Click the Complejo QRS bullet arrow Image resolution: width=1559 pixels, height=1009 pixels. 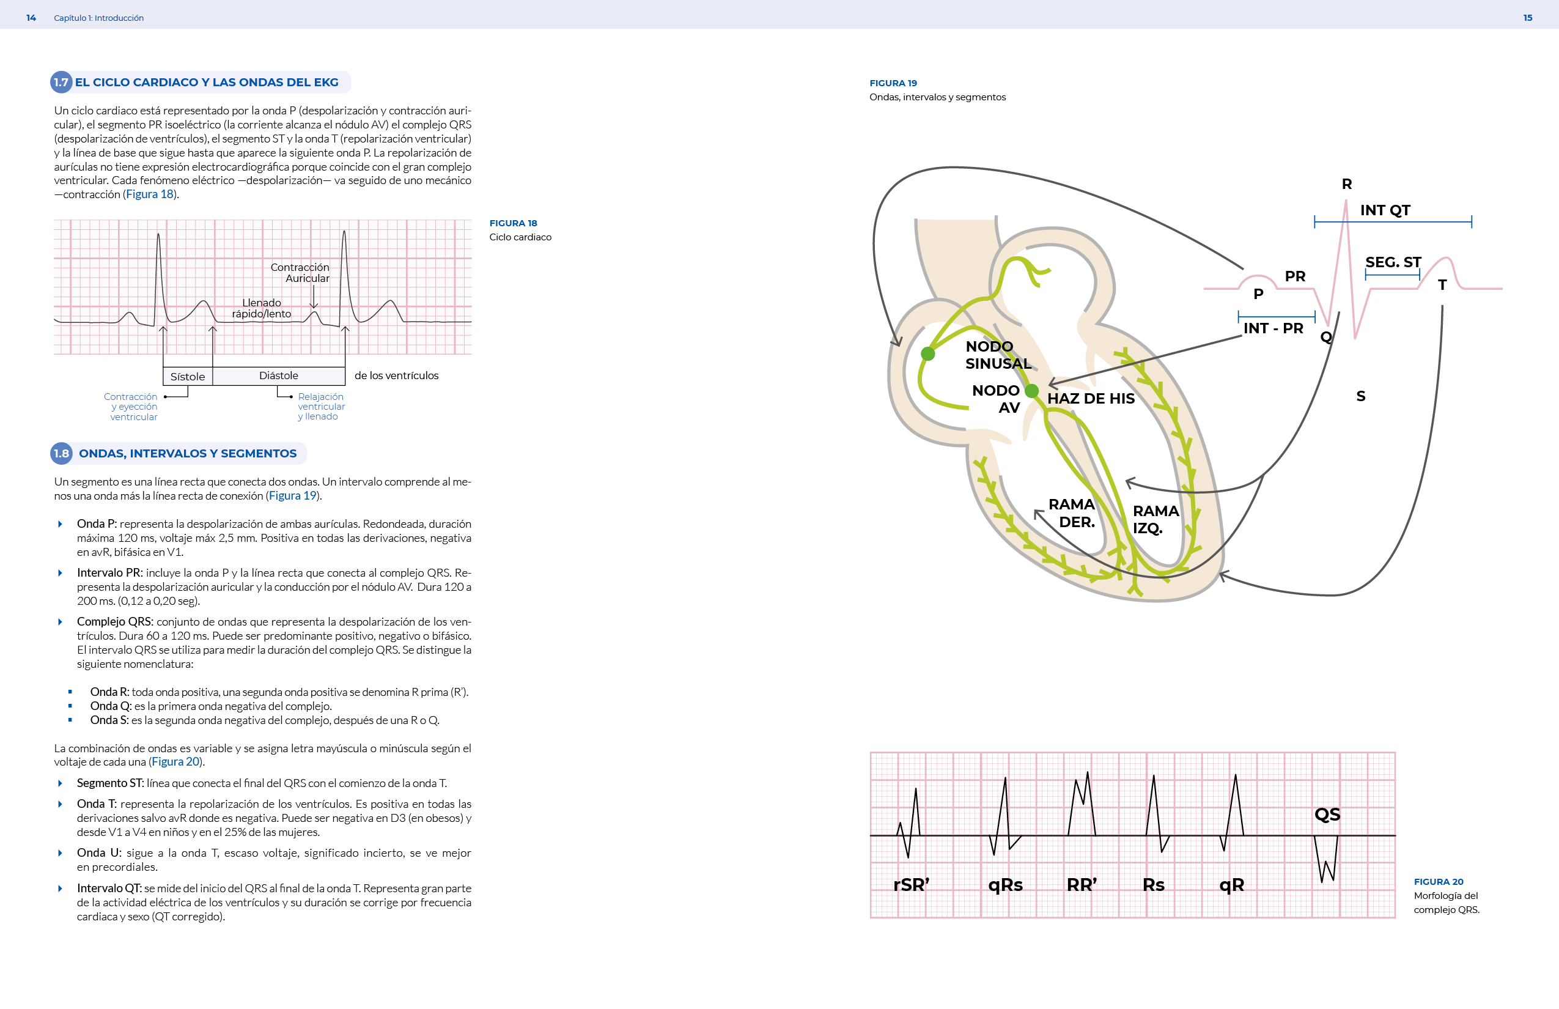[61, 622]
